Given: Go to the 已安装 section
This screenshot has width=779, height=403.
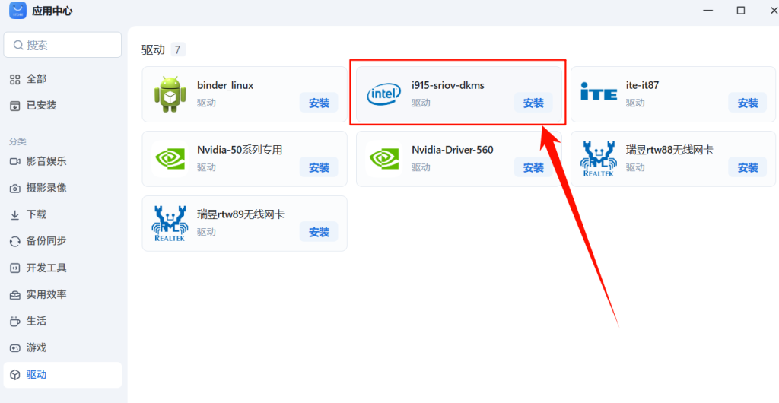Looking at the screenshot, I should click(x=41, y=106).
